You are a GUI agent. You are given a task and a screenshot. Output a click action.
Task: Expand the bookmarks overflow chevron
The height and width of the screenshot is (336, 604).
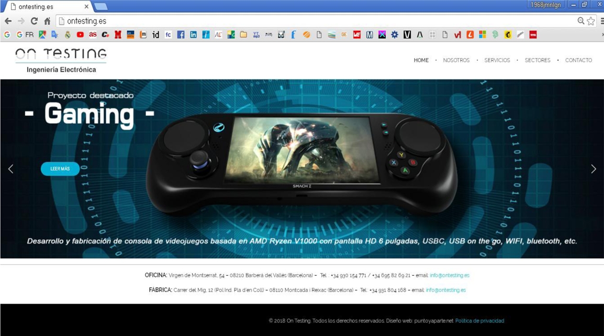point(602,35)
